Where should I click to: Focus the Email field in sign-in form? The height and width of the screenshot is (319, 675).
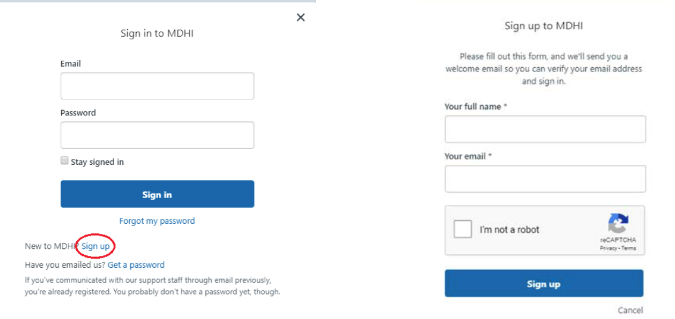(x=157, y=86)
